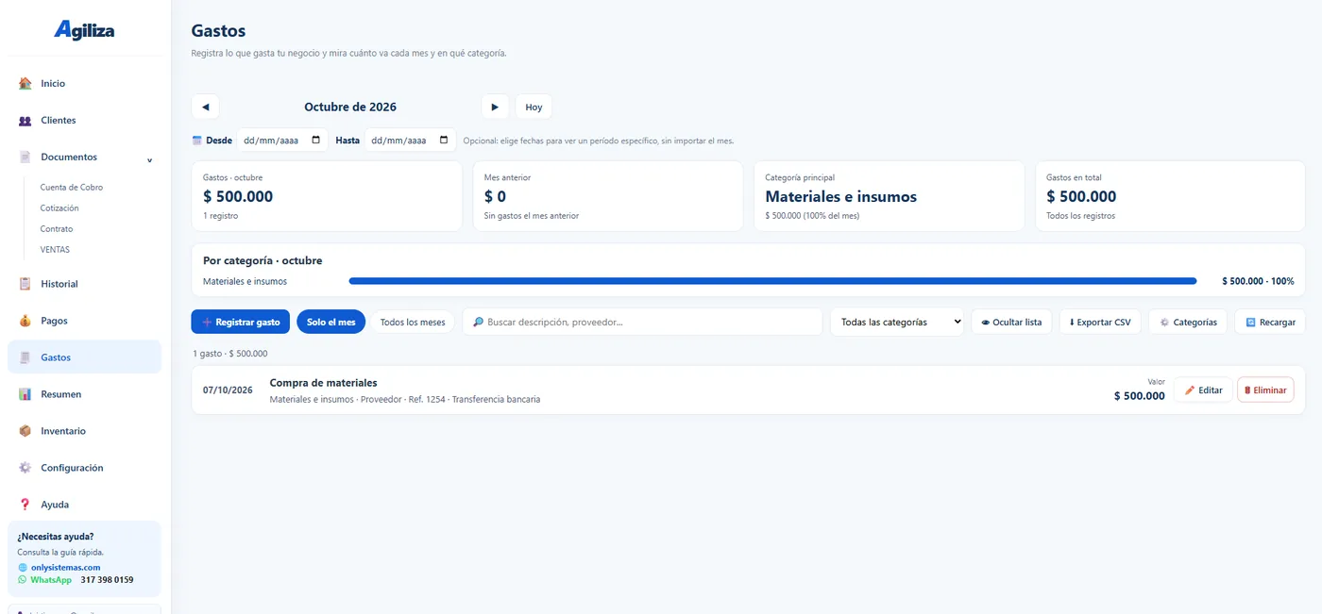This screenshot has width=1322, height=614.
Task: Open the Desde date calendar picker icon
Action: click(x=315, y=141)
